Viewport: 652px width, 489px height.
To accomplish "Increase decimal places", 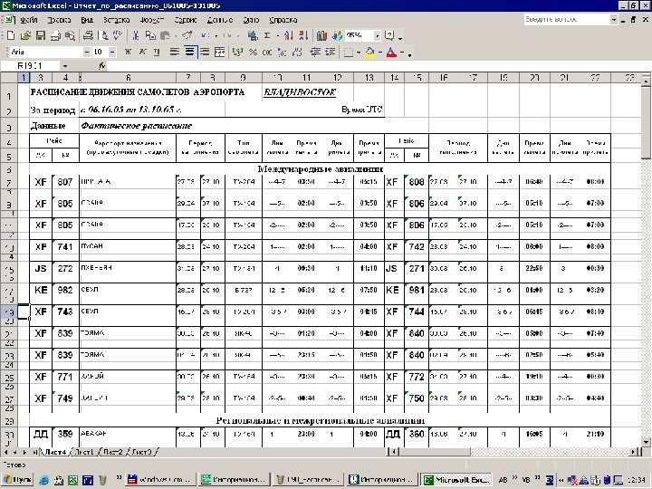I will [282, 52].
